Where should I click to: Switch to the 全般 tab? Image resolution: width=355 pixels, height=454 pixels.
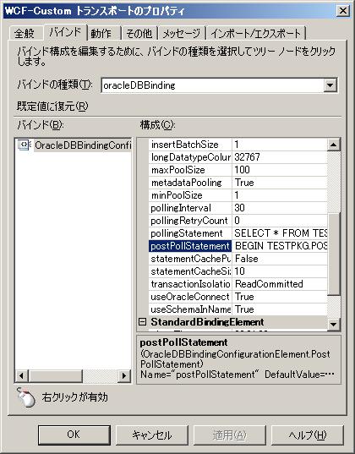point(25,33)
